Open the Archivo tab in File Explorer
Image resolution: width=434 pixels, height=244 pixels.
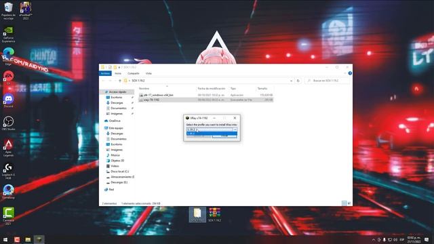(x=105, y=73)
